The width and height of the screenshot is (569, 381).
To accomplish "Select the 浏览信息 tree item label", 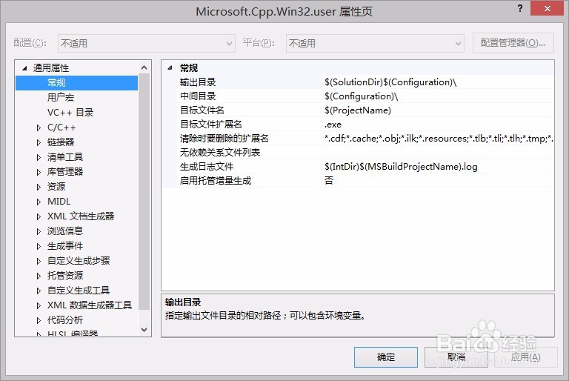I will click(x=65, y=231).
